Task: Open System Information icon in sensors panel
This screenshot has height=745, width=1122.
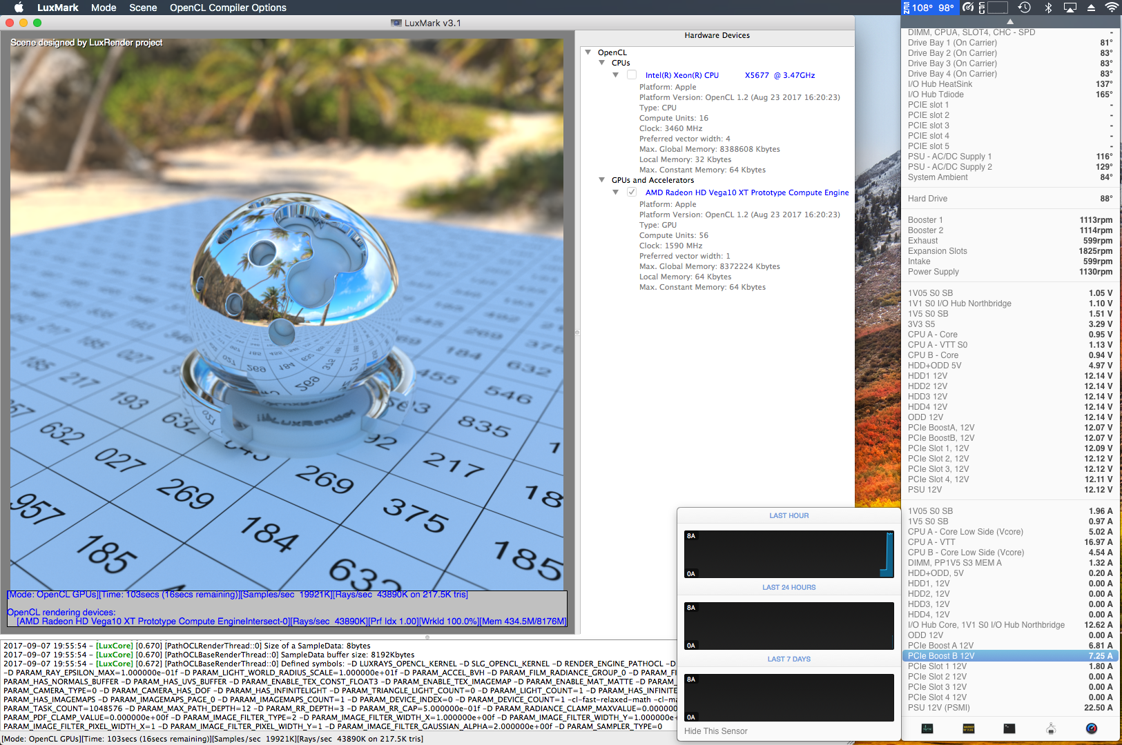Action: 1051,728
